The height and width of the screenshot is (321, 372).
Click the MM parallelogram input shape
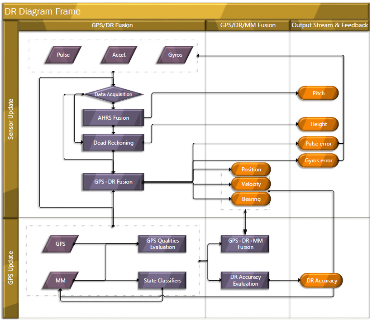click(x=61, y=280)
